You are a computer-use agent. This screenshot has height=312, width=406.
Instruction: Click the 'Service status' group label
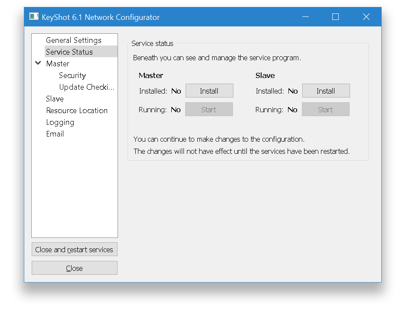152,43
